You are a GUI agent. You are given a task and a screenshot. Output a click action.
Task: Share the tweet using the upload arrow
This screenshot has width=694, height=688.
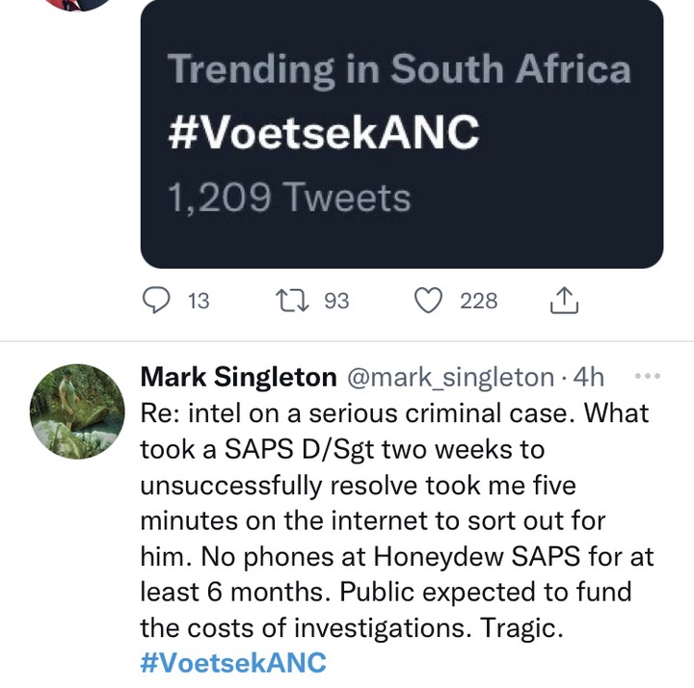(564, 301)
